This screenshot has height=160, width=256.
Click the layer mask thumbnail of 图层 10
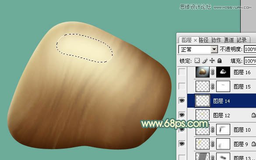tap(223, 129)
